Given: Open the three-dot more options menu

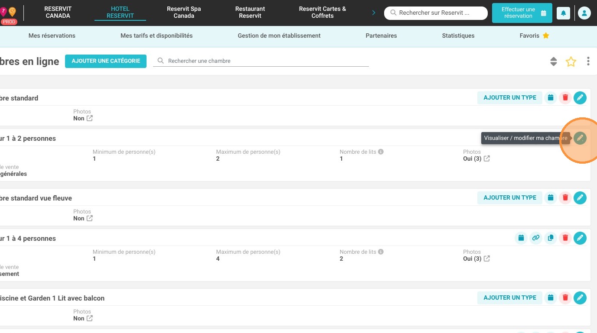Looking at the screenshot, I should click(588, 61).
